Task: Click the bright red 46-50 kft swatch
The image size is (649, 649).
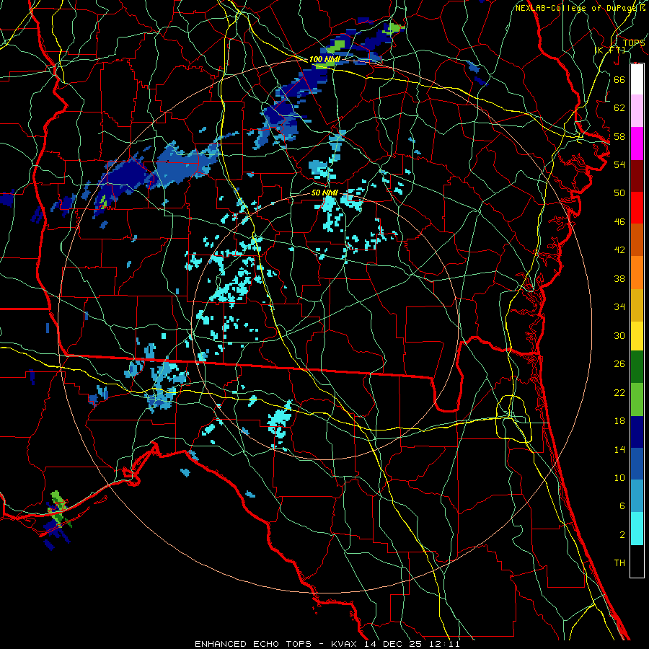Action: [x=637, y=208]
